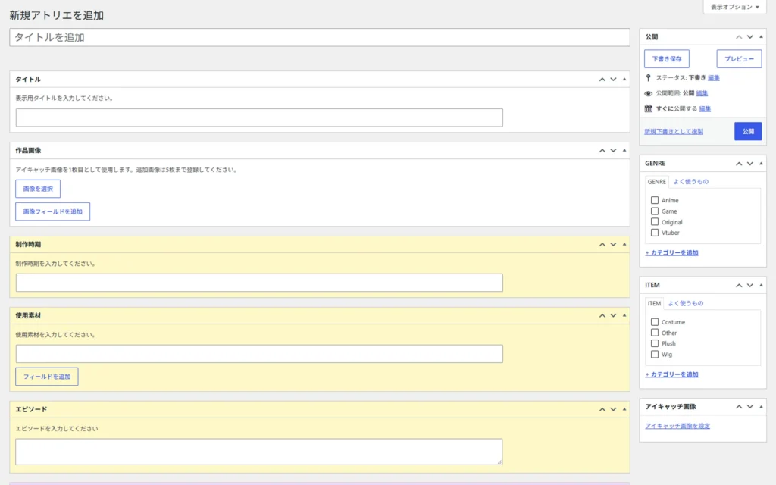This screenshot has height=485, width=776.
Task: Move the 使用素材 panel up
Action: point(602,316)
